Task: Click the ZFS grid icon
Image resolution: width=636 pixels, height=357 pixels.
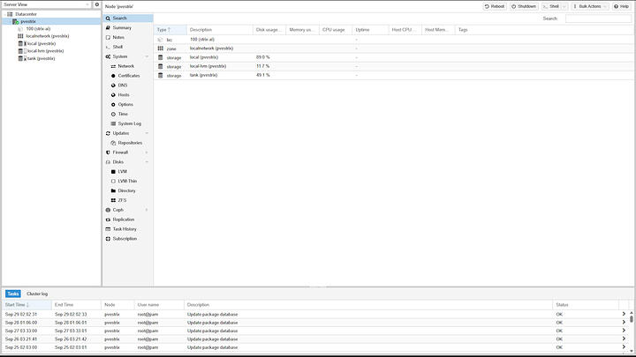Action: click(x=113, y=200)
